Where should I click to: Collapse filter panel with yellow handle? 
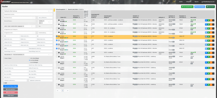pos(54,10)
